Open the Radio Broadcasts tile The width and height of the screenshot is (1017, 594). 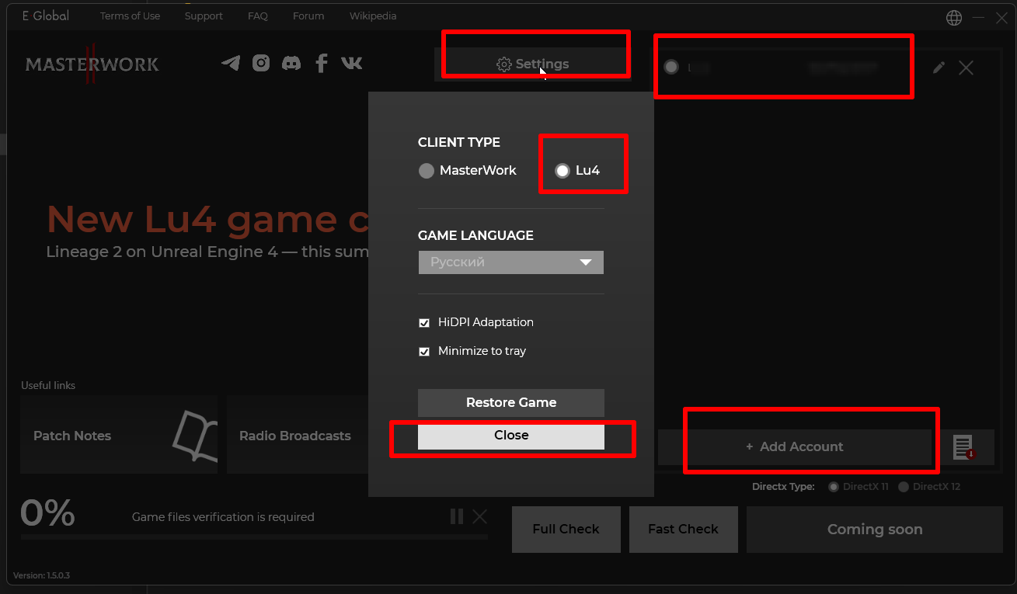coord(298,435)
